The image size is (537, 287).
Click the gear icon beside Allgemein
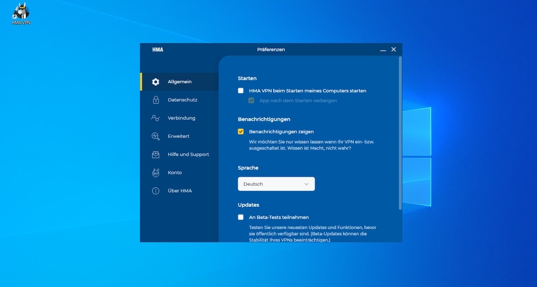(x=156, y=82)
